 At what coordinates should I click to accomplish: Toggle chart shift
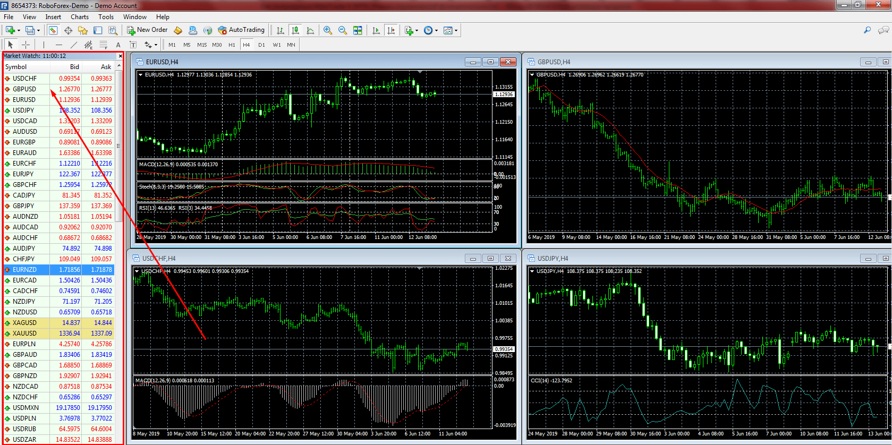(x=391, y=30)
